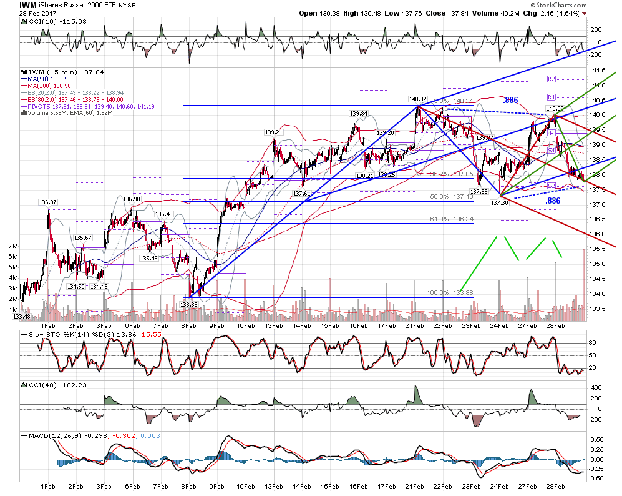Click the 136.87 price label
Screen dimensions: 622x496
pos(48,202)
